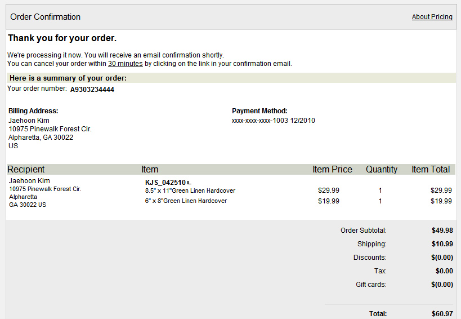Click the 30 minutes cancellation link
461x319 pixels.
pyautogui.click(x=125, y=64)
